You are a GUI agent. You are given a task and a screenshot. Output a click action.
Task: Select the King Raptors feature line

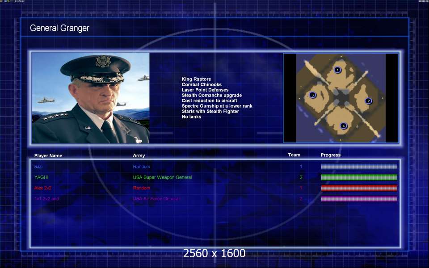[196, 79]
